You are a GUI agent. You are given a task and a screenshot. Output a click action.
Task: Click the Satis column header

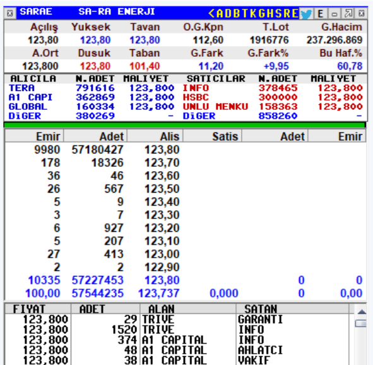tap(212, 136)
